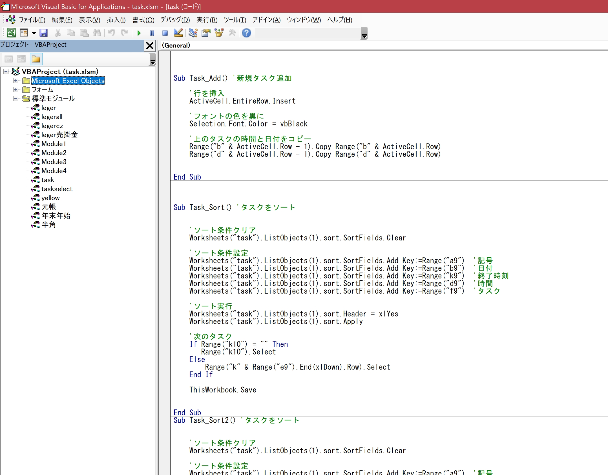
Task: Toggle Folders view in project pane
Action: tap(36, 59)
